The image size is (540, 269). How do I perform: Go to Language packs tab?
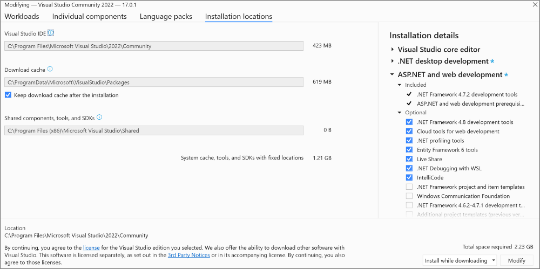166,17
